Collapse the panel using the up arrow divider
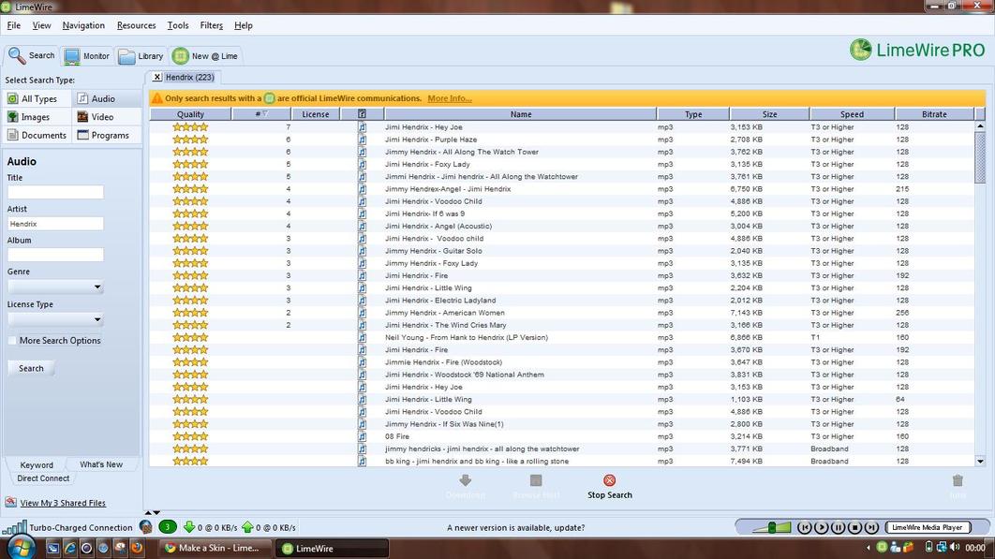The height and width of the screenshot is (559, 995). 148,512
